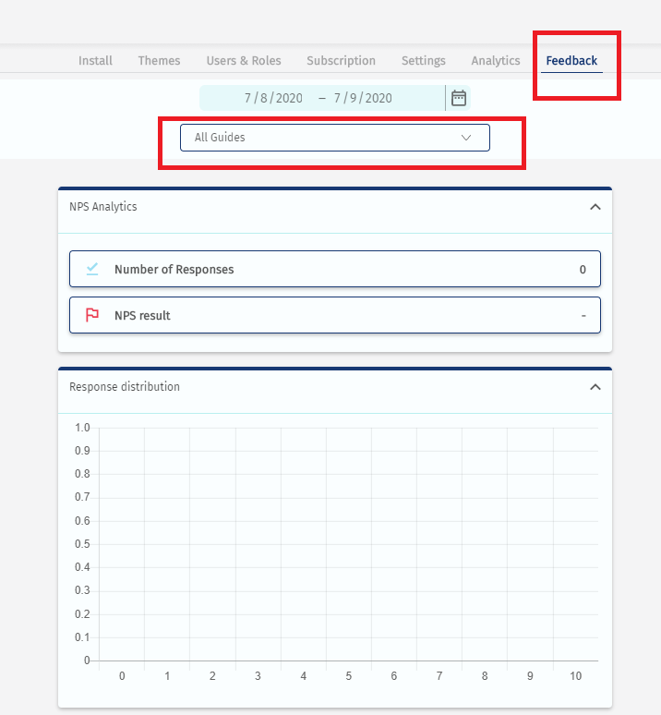Select the Feedback tab

pyautogui.click(x=571, y=61)
